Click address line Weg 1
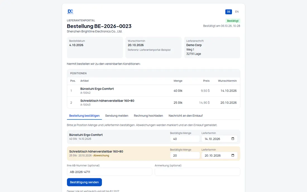Viewport: 307px width, 192px height. pos(190,49)
